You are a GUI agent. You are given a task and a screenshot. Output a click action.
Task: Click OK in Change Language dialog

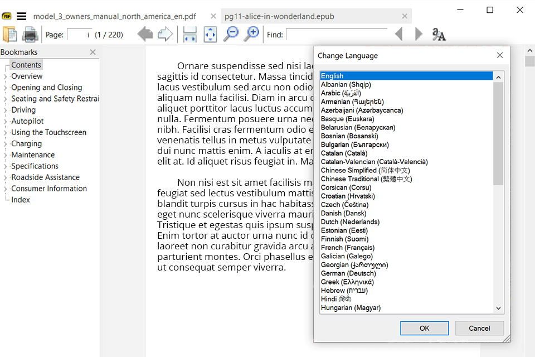coord(425,329)
